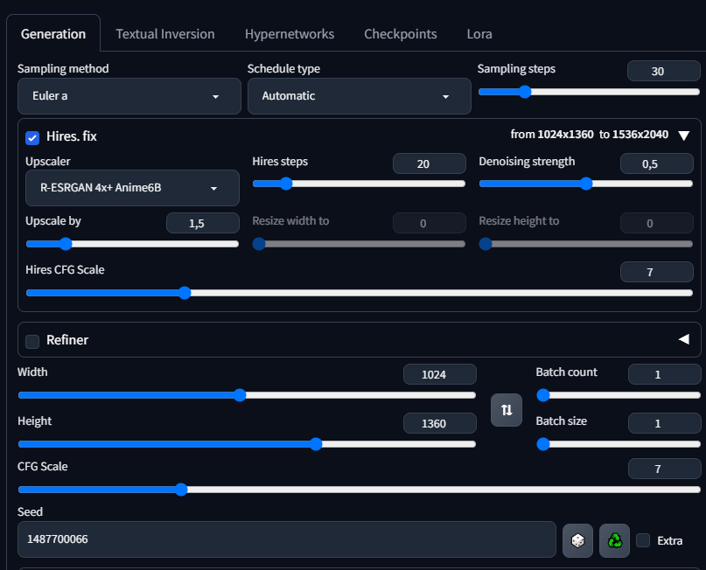Screen dimensions: 706x570
Task: Click the Width number field
Action: pyautogui.click(x=440, y=374)
